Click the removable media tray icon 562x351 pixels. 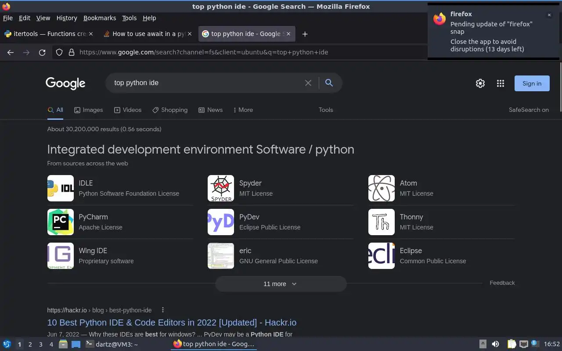coord(483,344)
